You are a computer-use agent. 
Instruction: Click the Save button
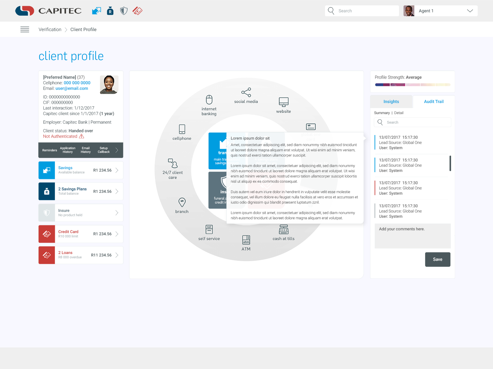[438, 260]
